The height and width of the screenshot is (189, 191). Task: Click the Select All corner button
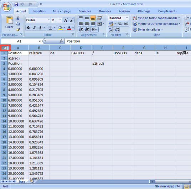(5, 48)
